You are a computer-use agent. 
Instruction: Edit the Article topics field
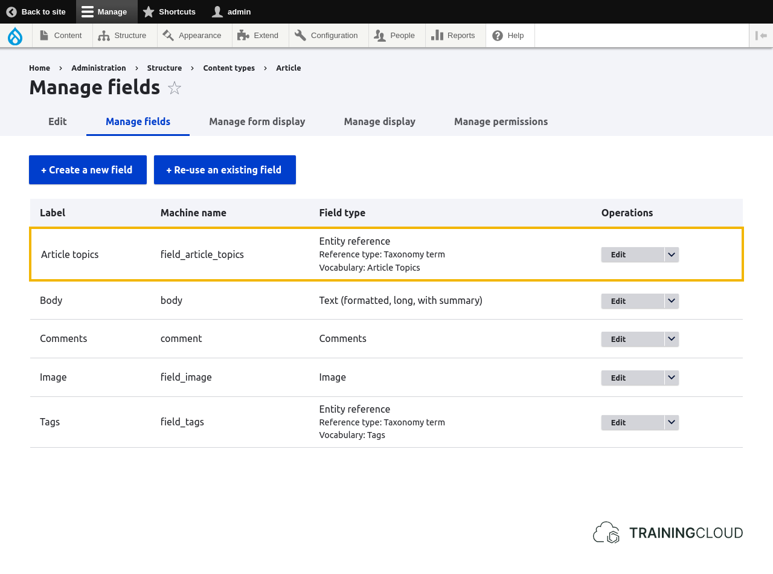click(x=632, y=254)
